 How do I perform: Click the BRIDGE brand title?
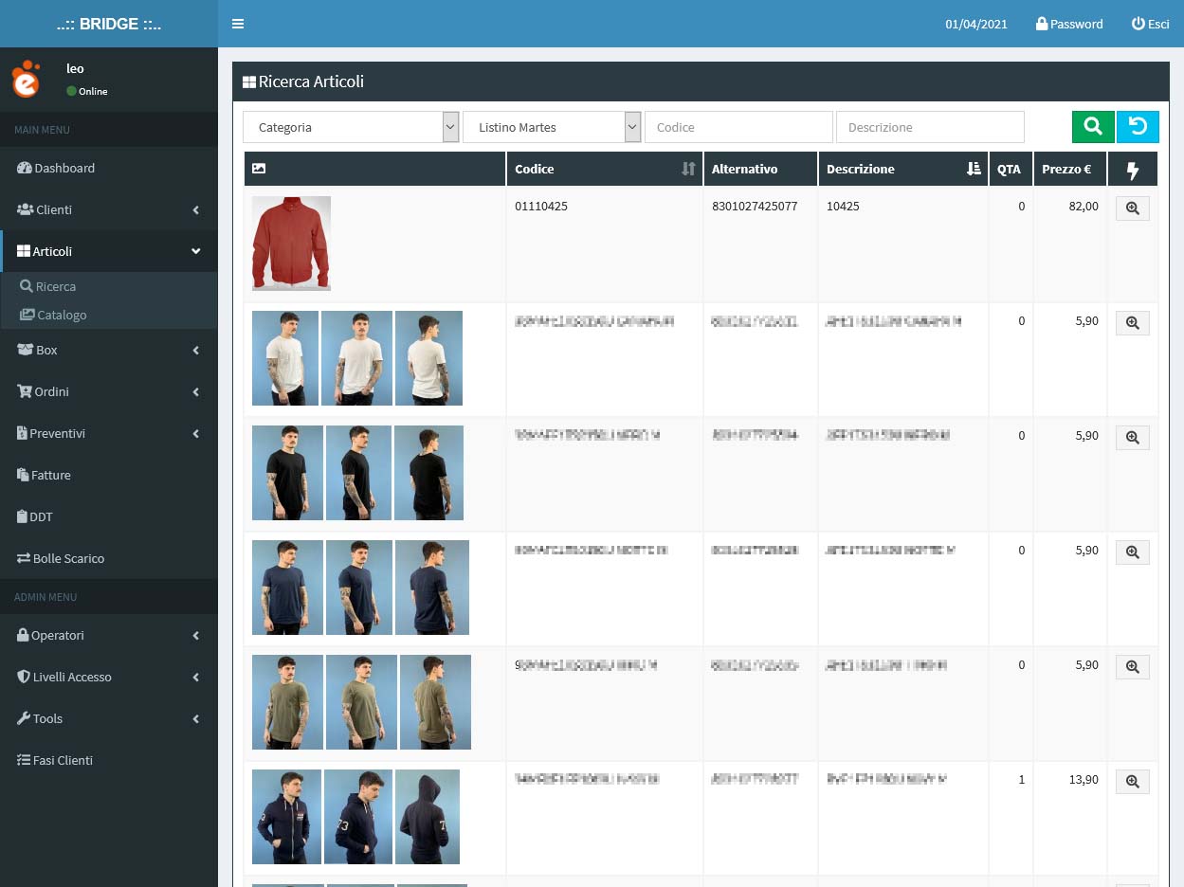click(x=109, y=24)
